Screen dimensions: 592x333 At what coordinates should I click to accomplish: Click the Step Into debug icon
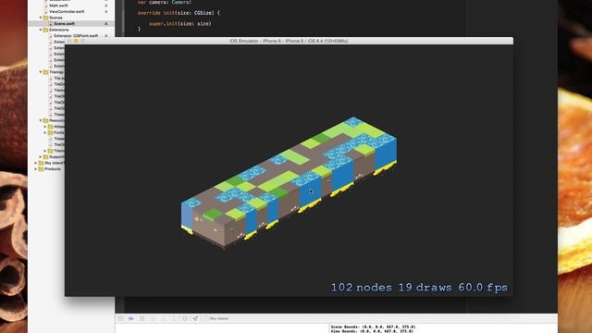pyautogui.click(x=164, y=318)
